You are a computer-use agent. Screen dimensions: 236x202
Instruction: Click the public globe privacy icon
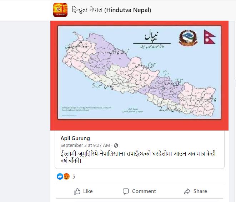pyautogui.click(x=116, y=145)
